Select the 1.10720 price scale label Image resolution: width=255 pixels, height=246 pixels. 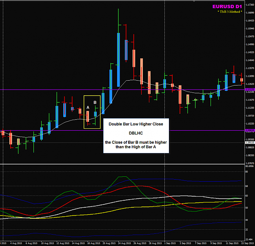pyautogui.click(x=250, y=116)
